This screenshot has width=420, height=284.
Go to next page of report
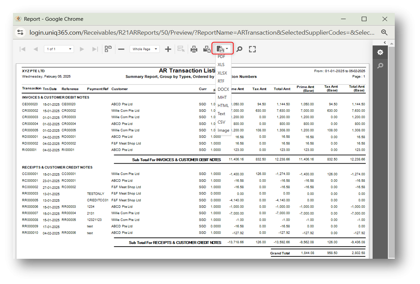pos(82,49)
